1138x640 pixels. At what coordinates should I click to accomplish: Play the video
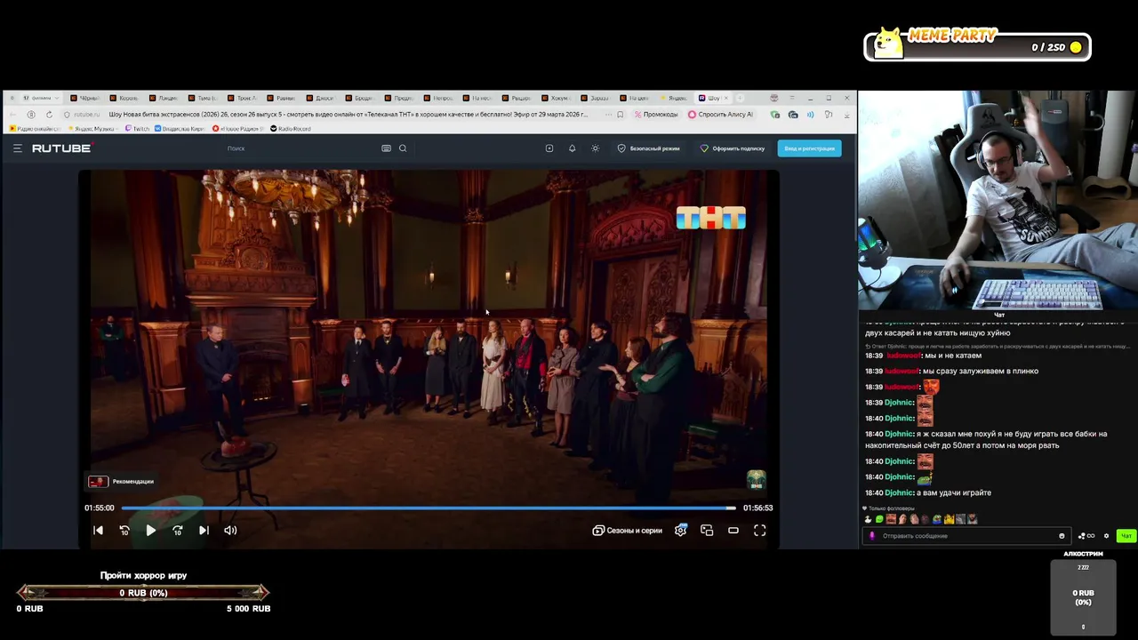[151, 531]
